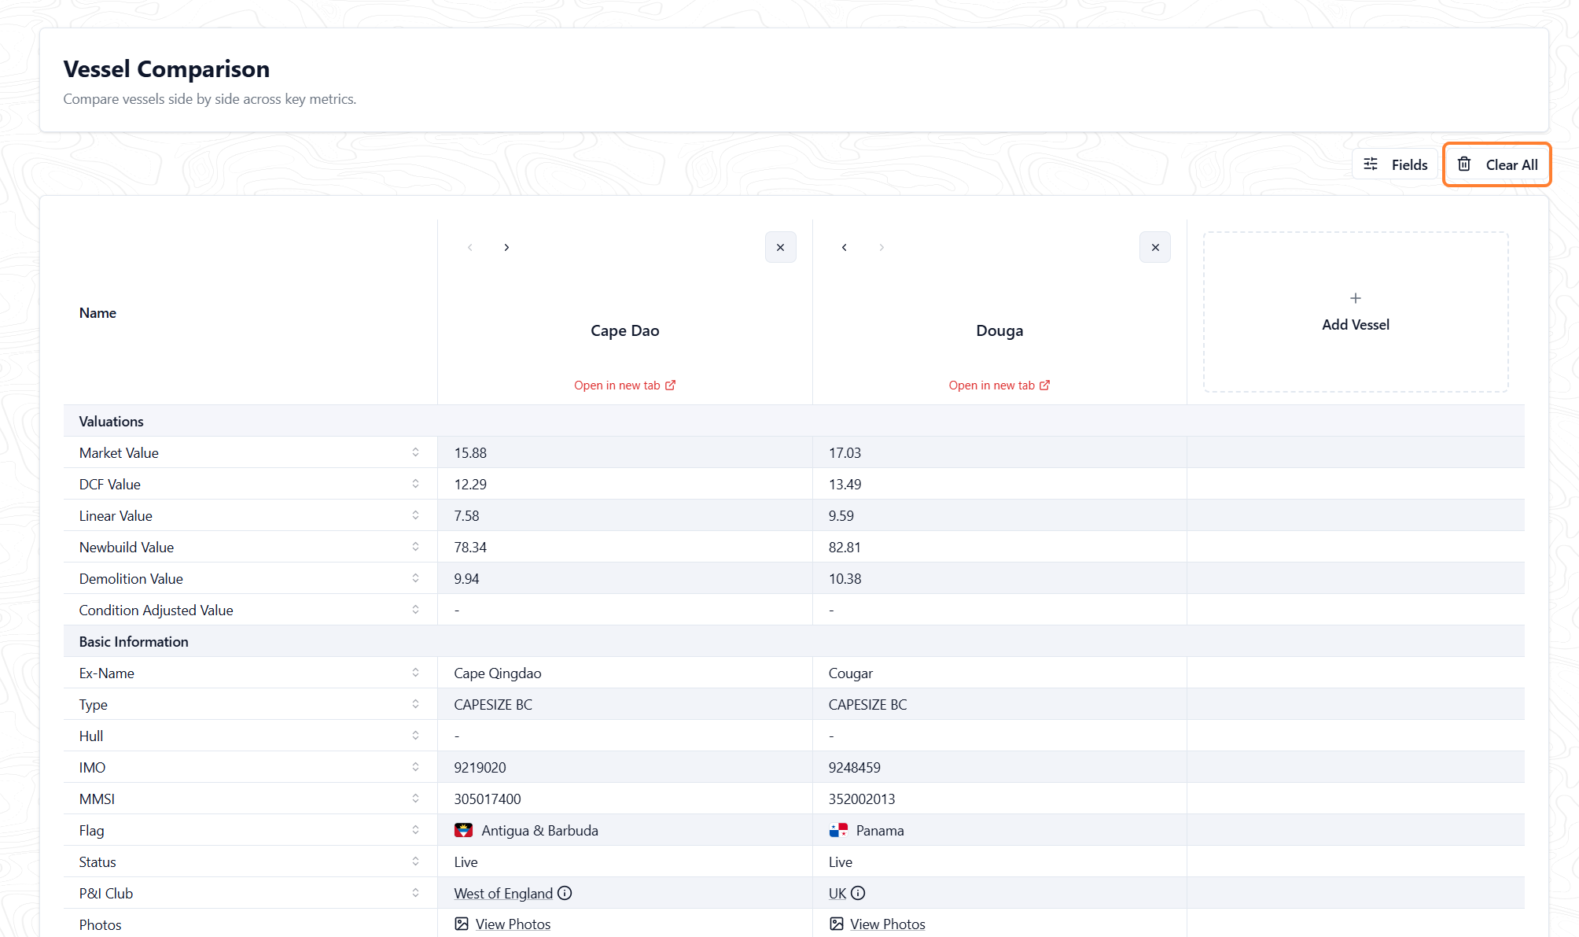Reorder the MMSI row handle

tap(415, 799)
